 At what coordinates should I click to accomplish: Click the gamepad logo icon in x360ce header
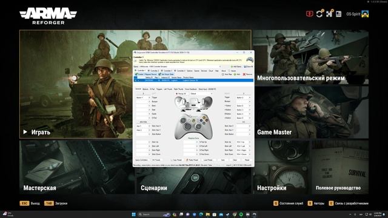click(249, 59)
